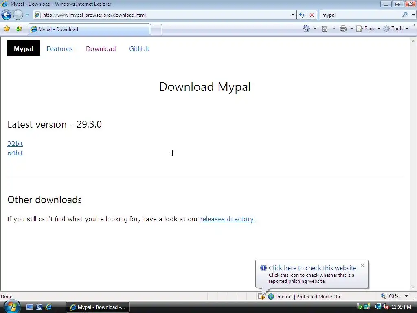Open the GitHub navigation link

(139, 49)
